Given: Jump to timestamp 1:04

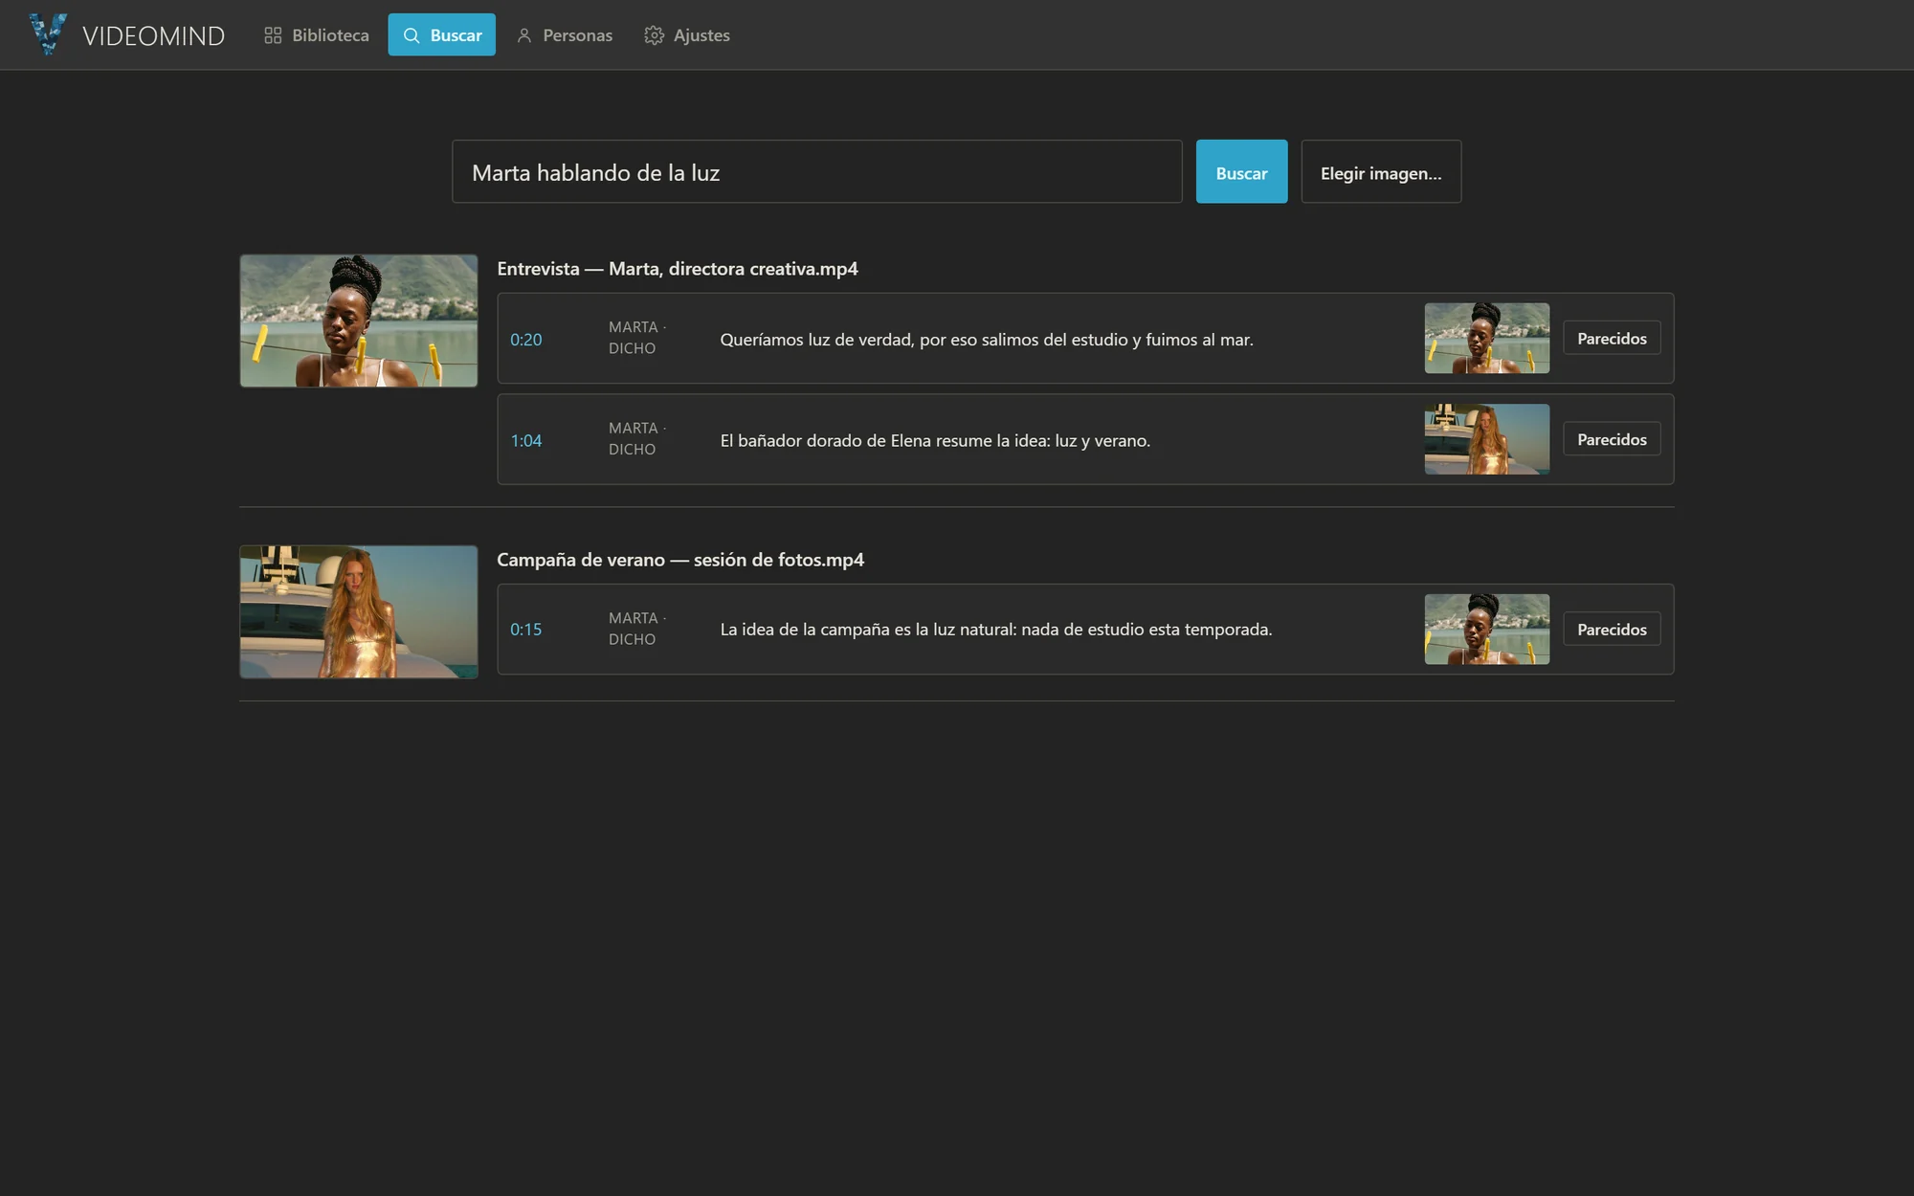Looking at the screenshot, I should (x=526, y=441).
